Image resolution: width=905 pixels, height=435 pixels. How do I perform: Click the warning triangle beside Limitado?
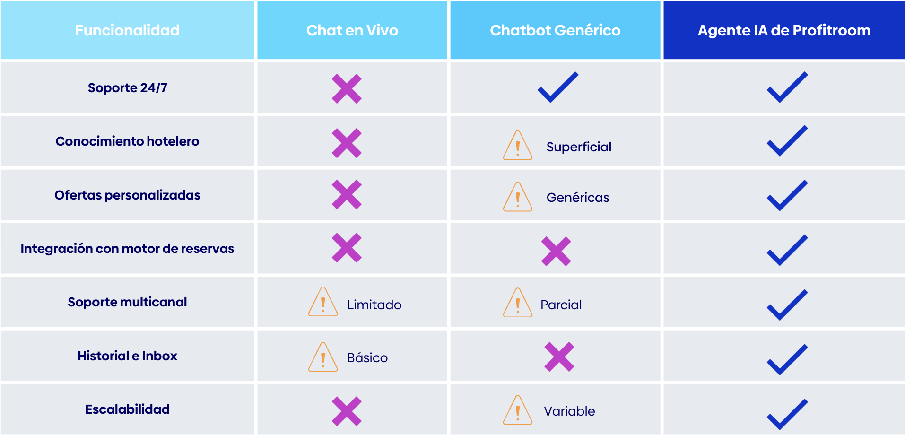pos(323,303)
